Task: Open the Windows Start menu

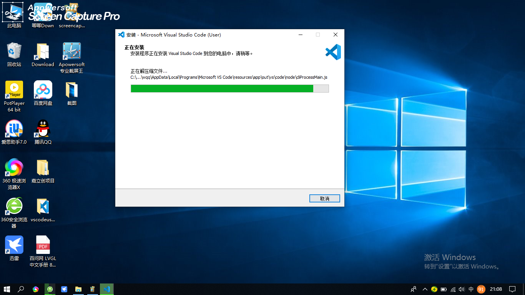Action: 7,289
